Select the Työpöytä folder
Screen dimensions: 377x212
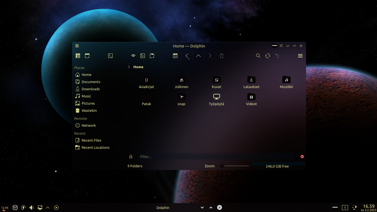point(217,100)
